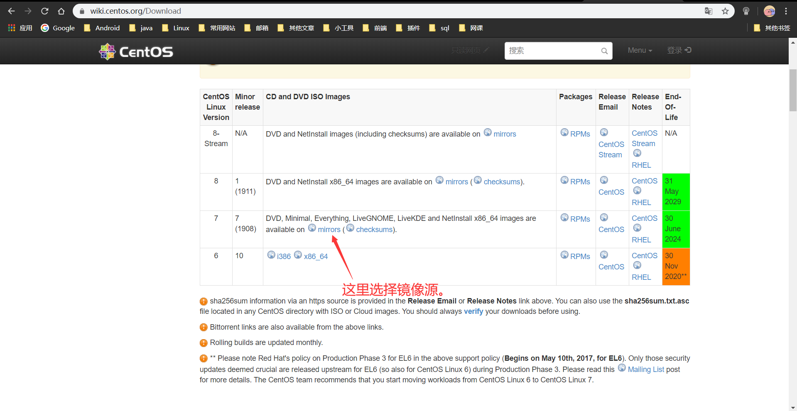Viewport: 797px width, 411px height.
Task: Open the 常用网站 bookmark folder
Action: 217,28
